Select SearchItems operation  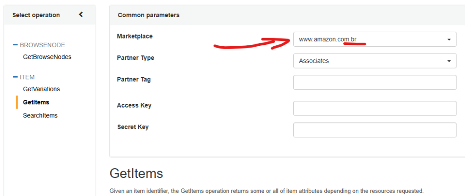[x=40, y=116]
